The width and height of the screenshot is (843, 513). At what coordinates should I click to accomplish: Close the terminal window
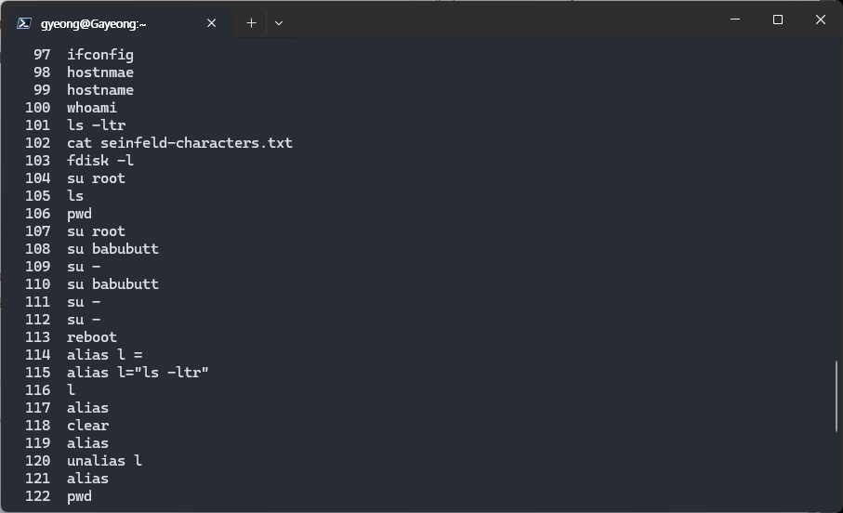821,20
